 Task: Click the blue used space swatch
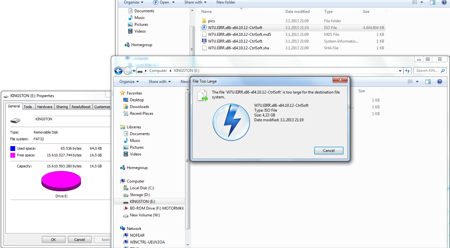coord(13,148)
